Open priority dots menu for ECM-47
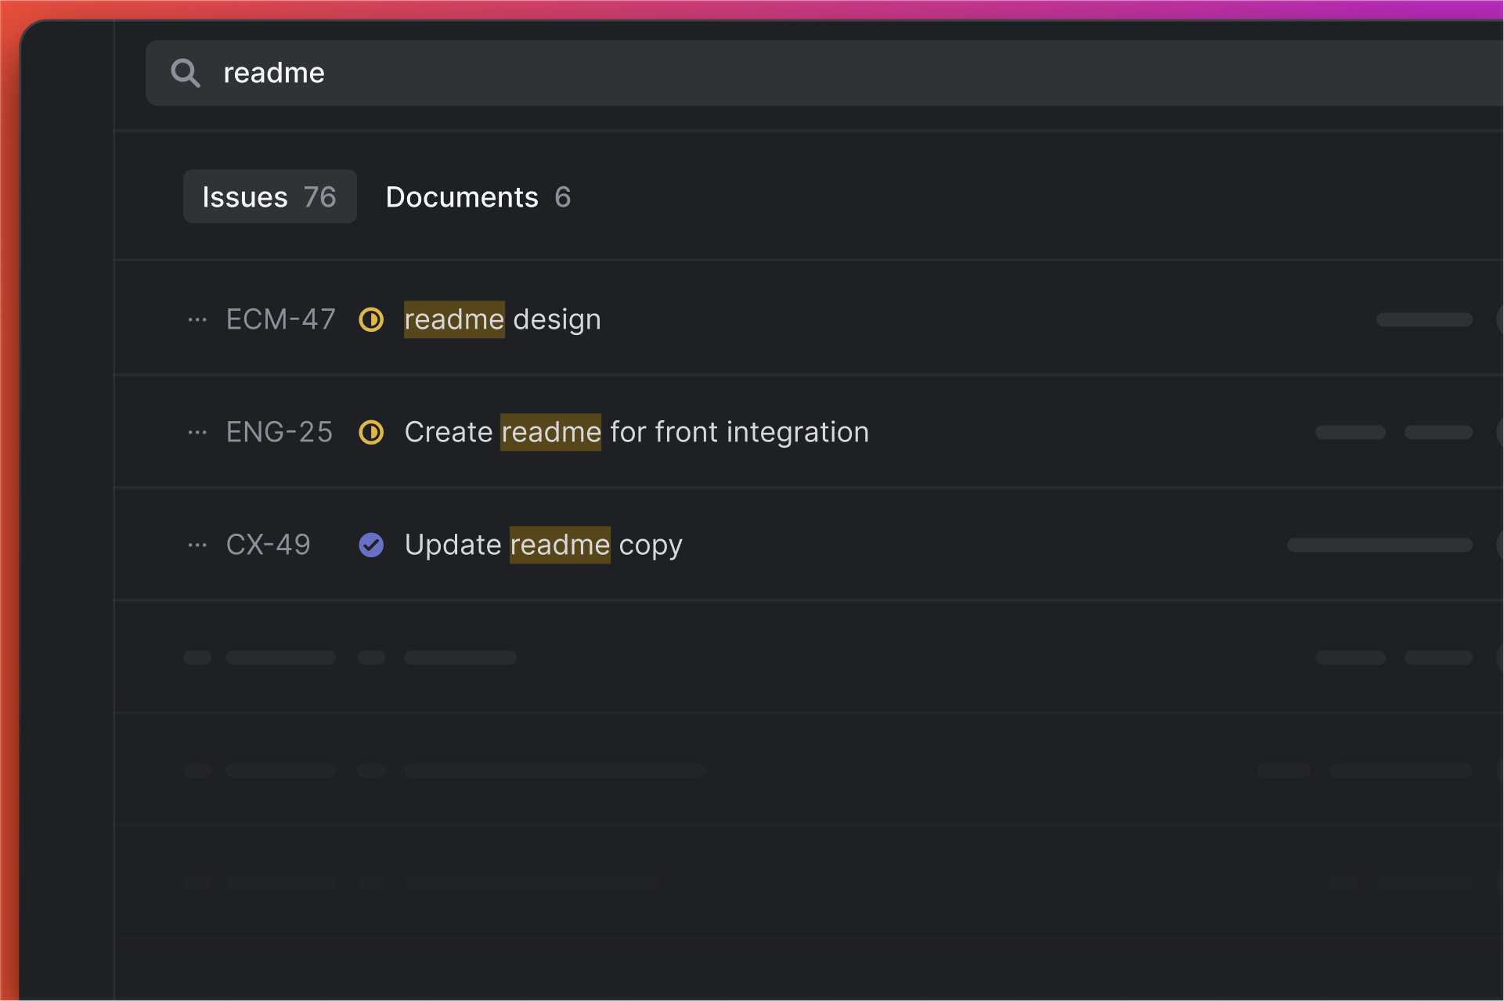 click(x=197, y=319)
